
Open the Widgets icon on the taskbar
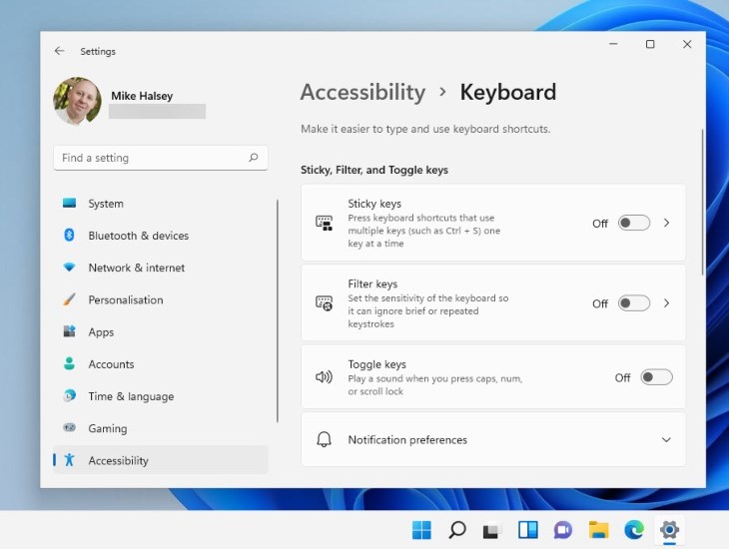527,530
